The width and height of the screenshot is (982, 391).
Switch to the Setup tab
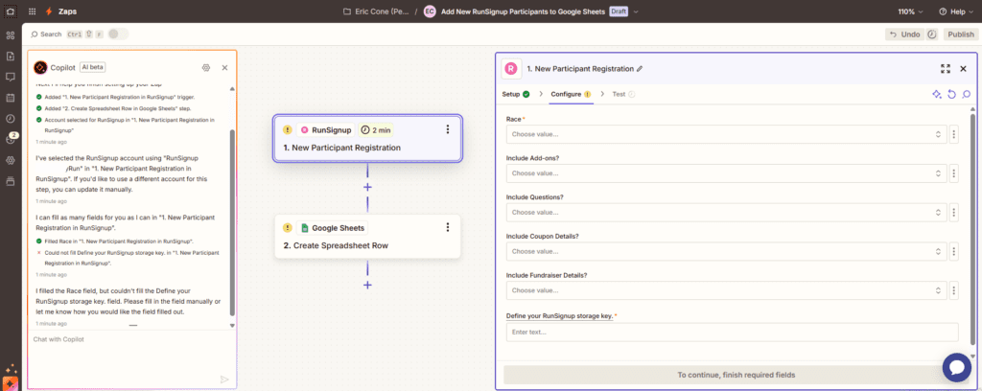click(515, 94)
